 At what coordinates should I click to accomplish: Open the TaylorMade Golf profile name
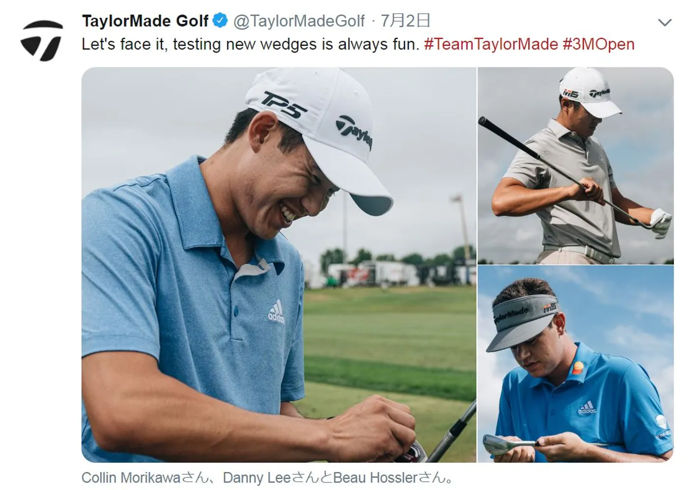tap(145, 21)
